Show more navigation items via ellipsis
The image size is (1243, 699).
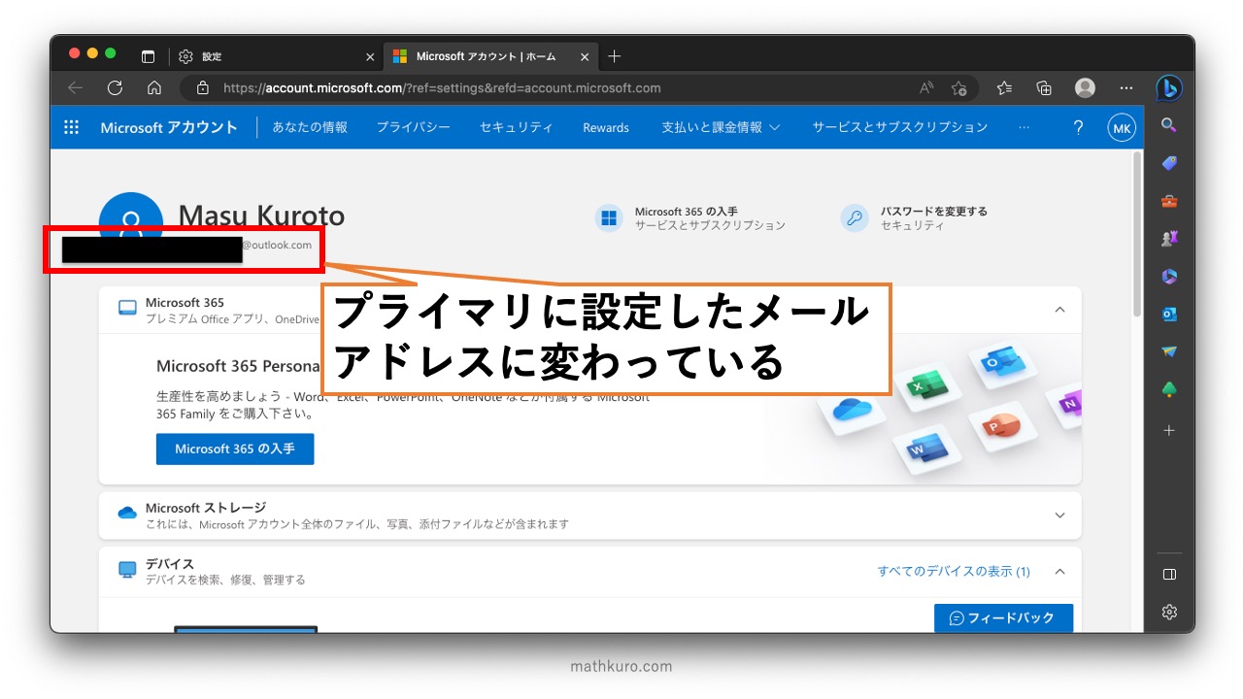click(1024, 127)
